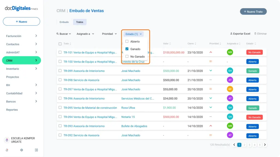Select the checkbox for TR-095
This screenshot has width=280, height=157.
click(60, 108)
